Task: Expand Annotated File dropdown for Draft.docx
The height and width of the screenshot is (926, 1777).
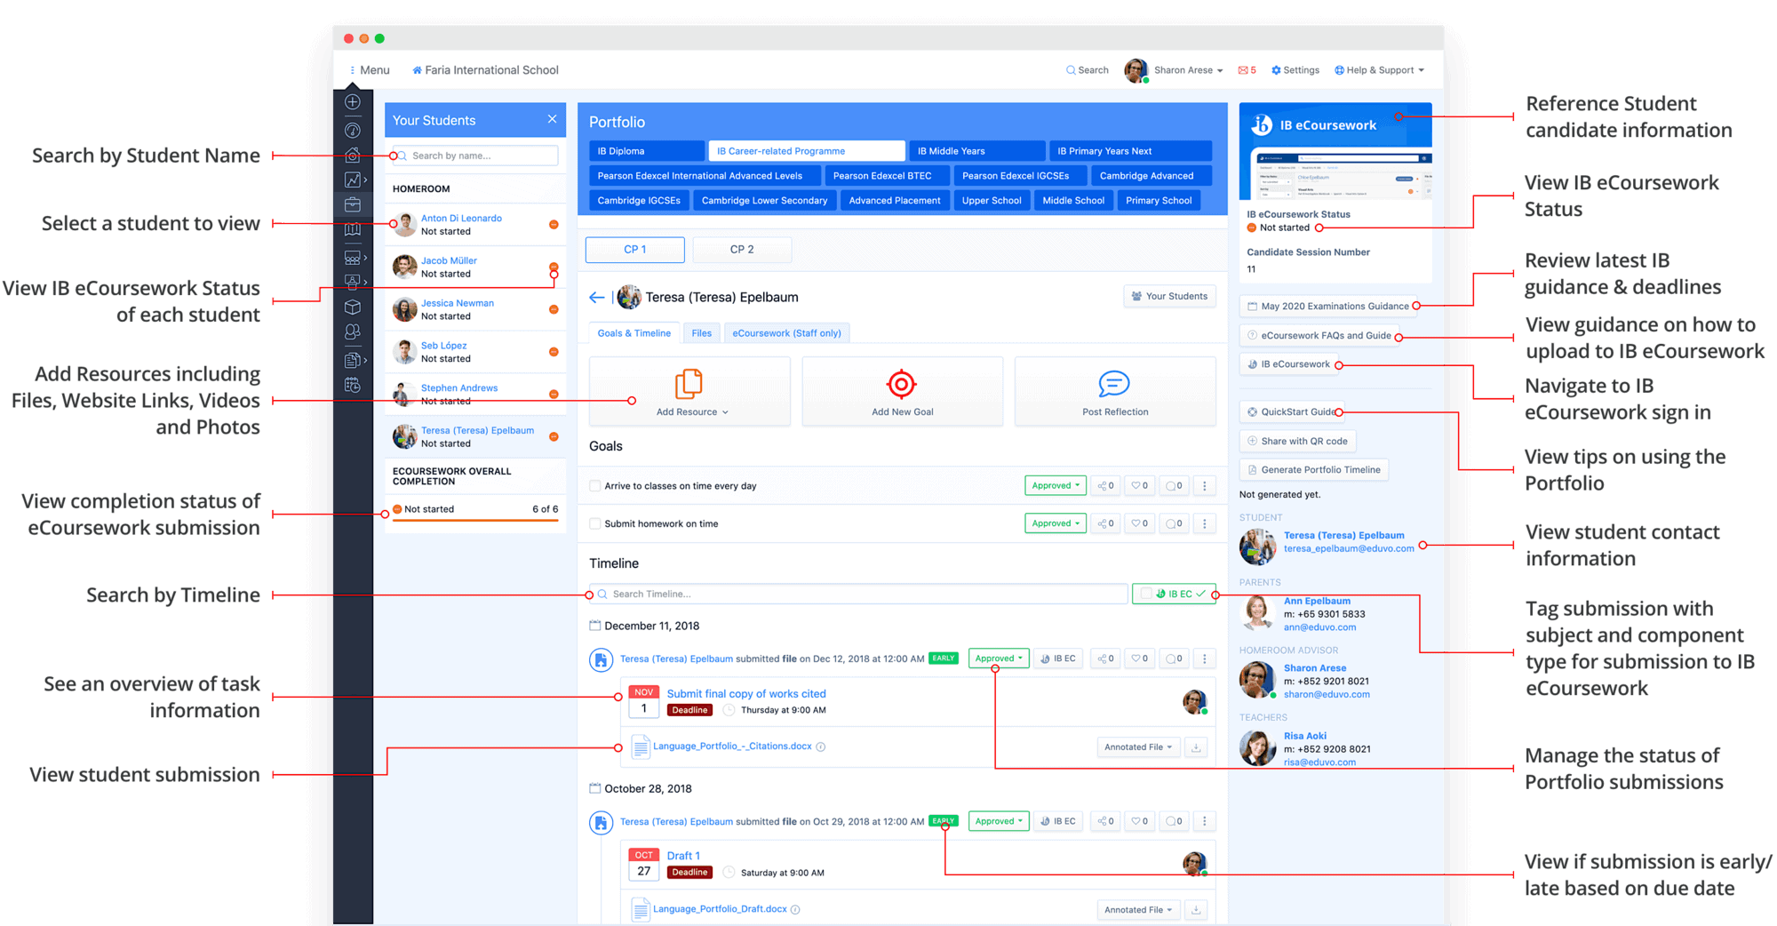Action: point(1138,910)
